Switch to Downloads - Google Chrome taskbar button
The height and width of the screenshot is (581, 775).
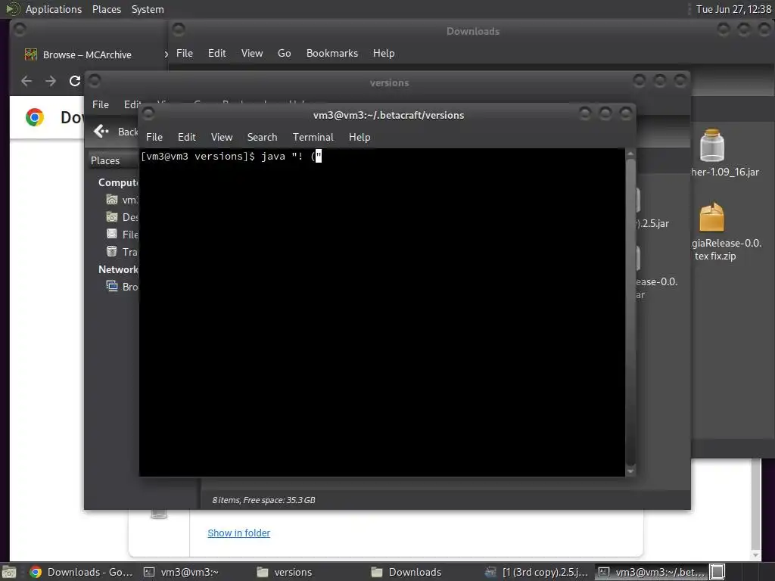click(81, 572)
